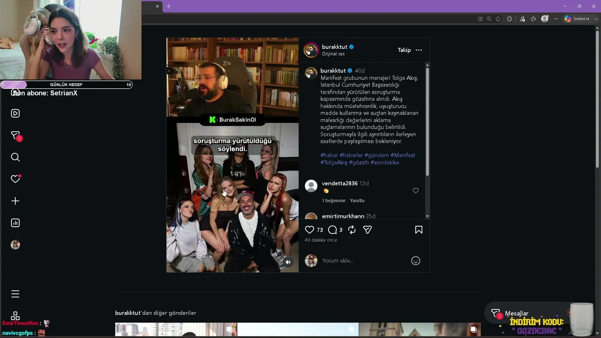Viewport: 601px width, 338px height.
Task: Click the 73 likes count
Action: [x=320, y=230]
